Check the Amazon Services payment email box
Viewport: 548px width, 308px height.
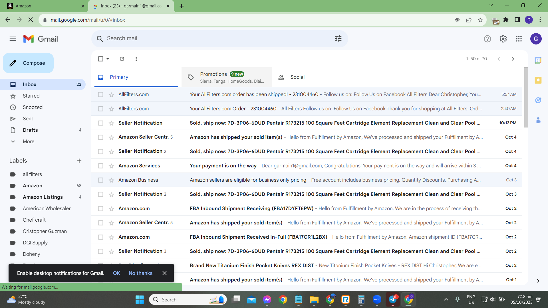100,166
